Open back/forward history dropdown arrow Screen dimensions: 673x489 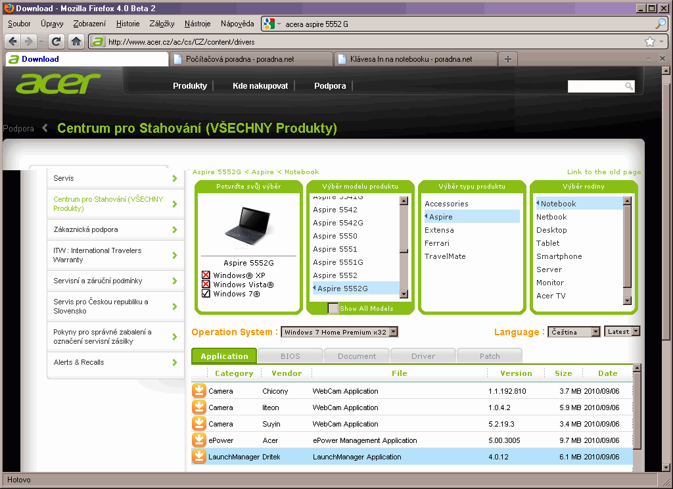(x=41, y=41)
